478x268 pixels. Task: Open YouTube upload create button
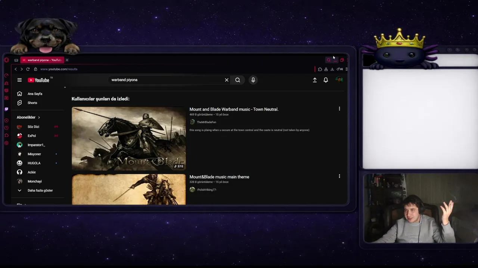(315, 80)
